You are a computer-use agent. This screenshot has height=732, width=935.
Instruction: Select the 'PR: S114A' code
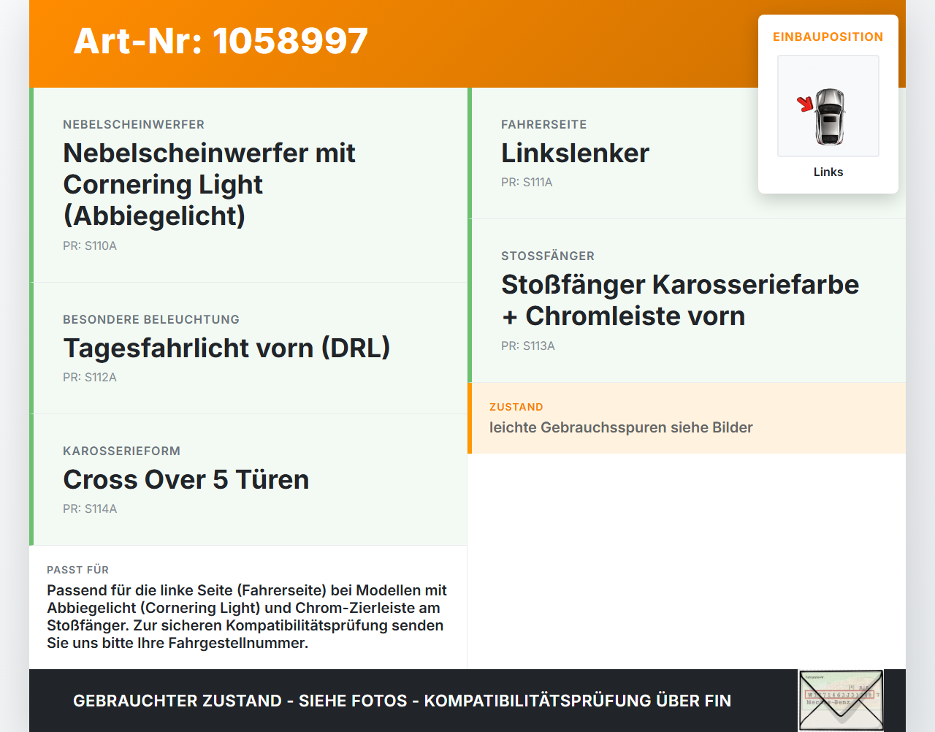coord(90,508)
